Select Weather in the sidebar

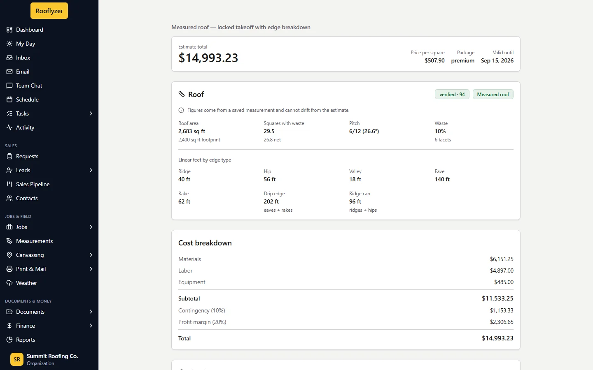[49, 283]
